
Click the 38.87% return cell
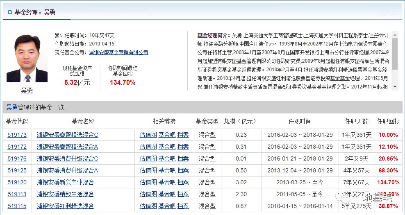[x=389, y=206]
